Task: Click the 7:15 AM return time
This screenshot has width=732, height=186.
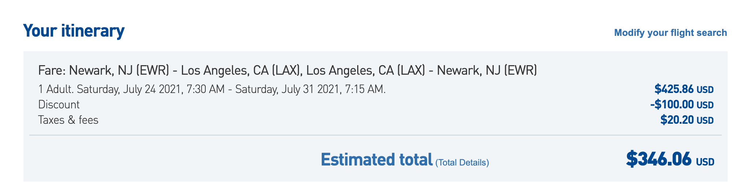Action: click(x=365, y=89)
